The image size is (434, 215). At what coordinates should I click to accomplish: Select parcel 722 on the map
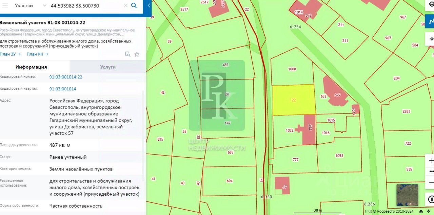[408, 143]
